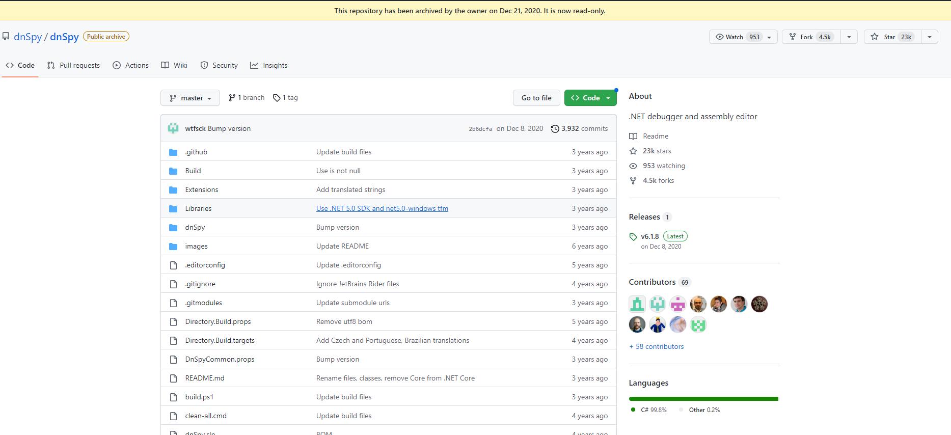
Task: Click the star icon beside 23k stars
Action: coord(633,151)
